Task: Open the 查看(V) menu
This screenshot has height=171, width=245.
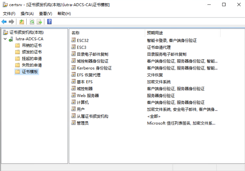Action: click(45, 14)
